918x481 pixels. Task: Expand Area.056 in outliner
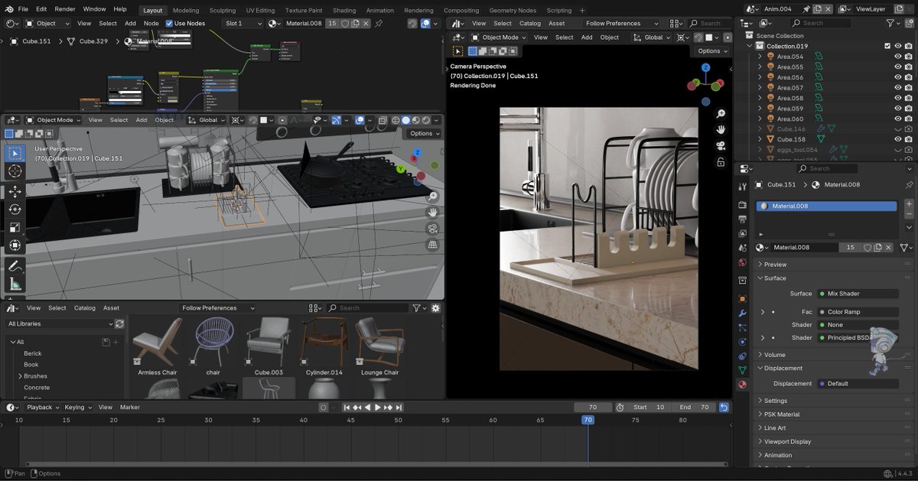point(760,77)
